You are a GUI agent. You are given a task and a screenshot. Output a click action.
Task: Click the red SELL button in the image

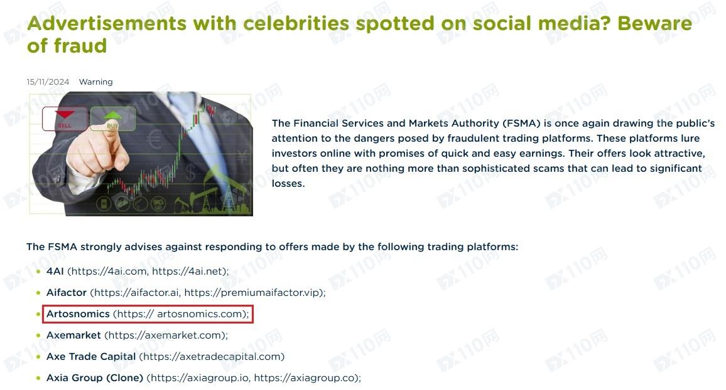65,119
